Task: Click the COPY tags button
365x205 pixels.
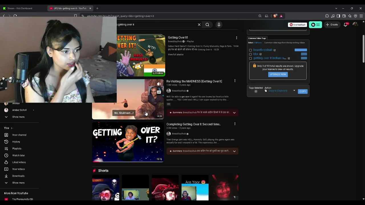Action: (x=303, y=91)
